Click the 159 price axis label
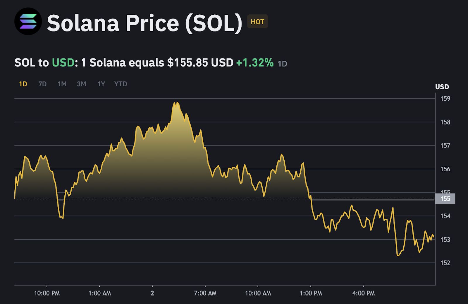468x304 pixels. [445, 99]
